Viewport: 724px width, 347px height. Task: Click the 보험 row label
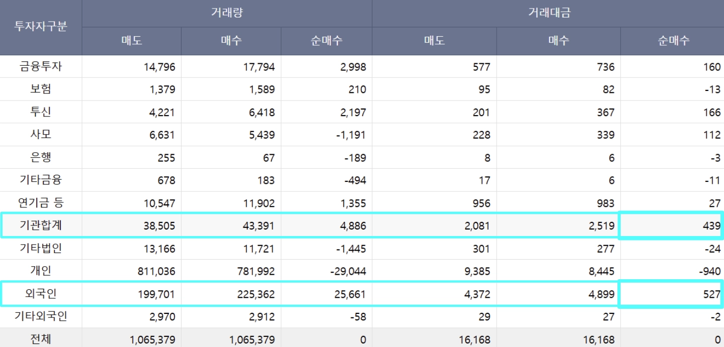[x=41, y=89]
